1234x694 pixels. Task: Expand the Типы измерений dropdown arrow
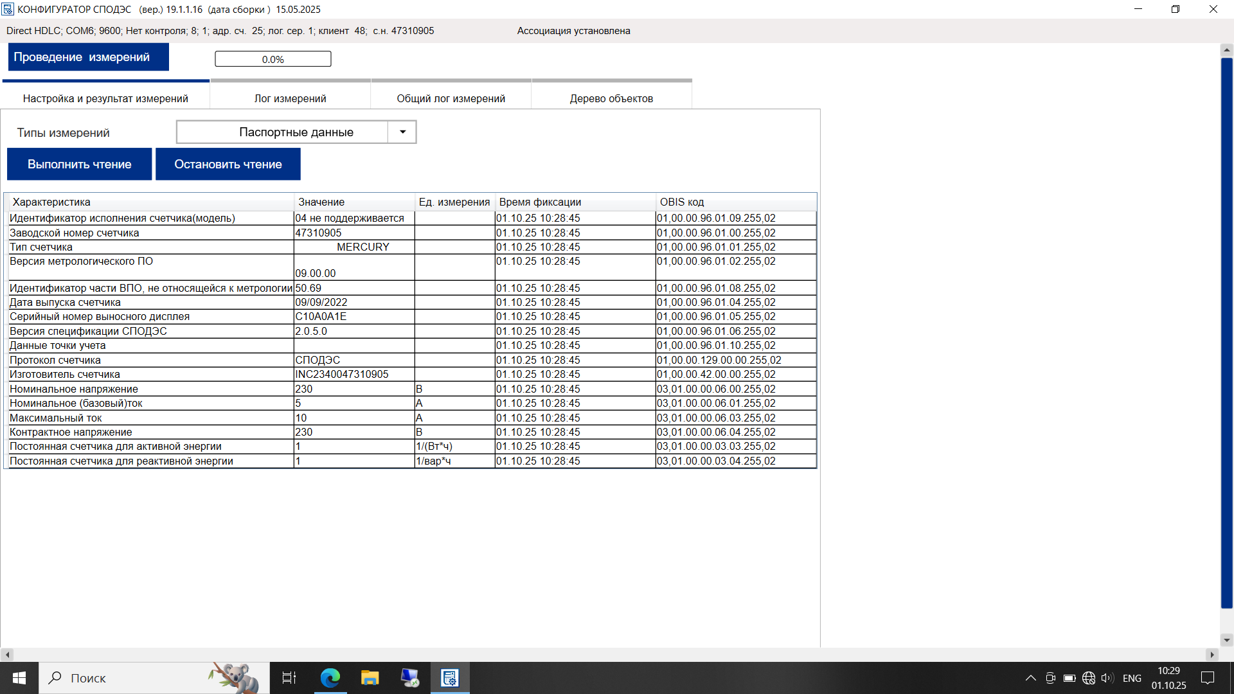(x=402, y=132)
